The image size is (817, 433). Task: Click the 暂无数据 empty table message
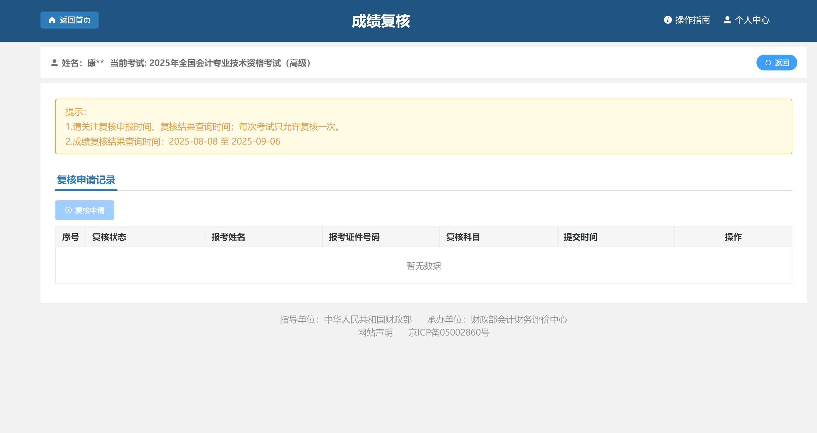[424, 266]
